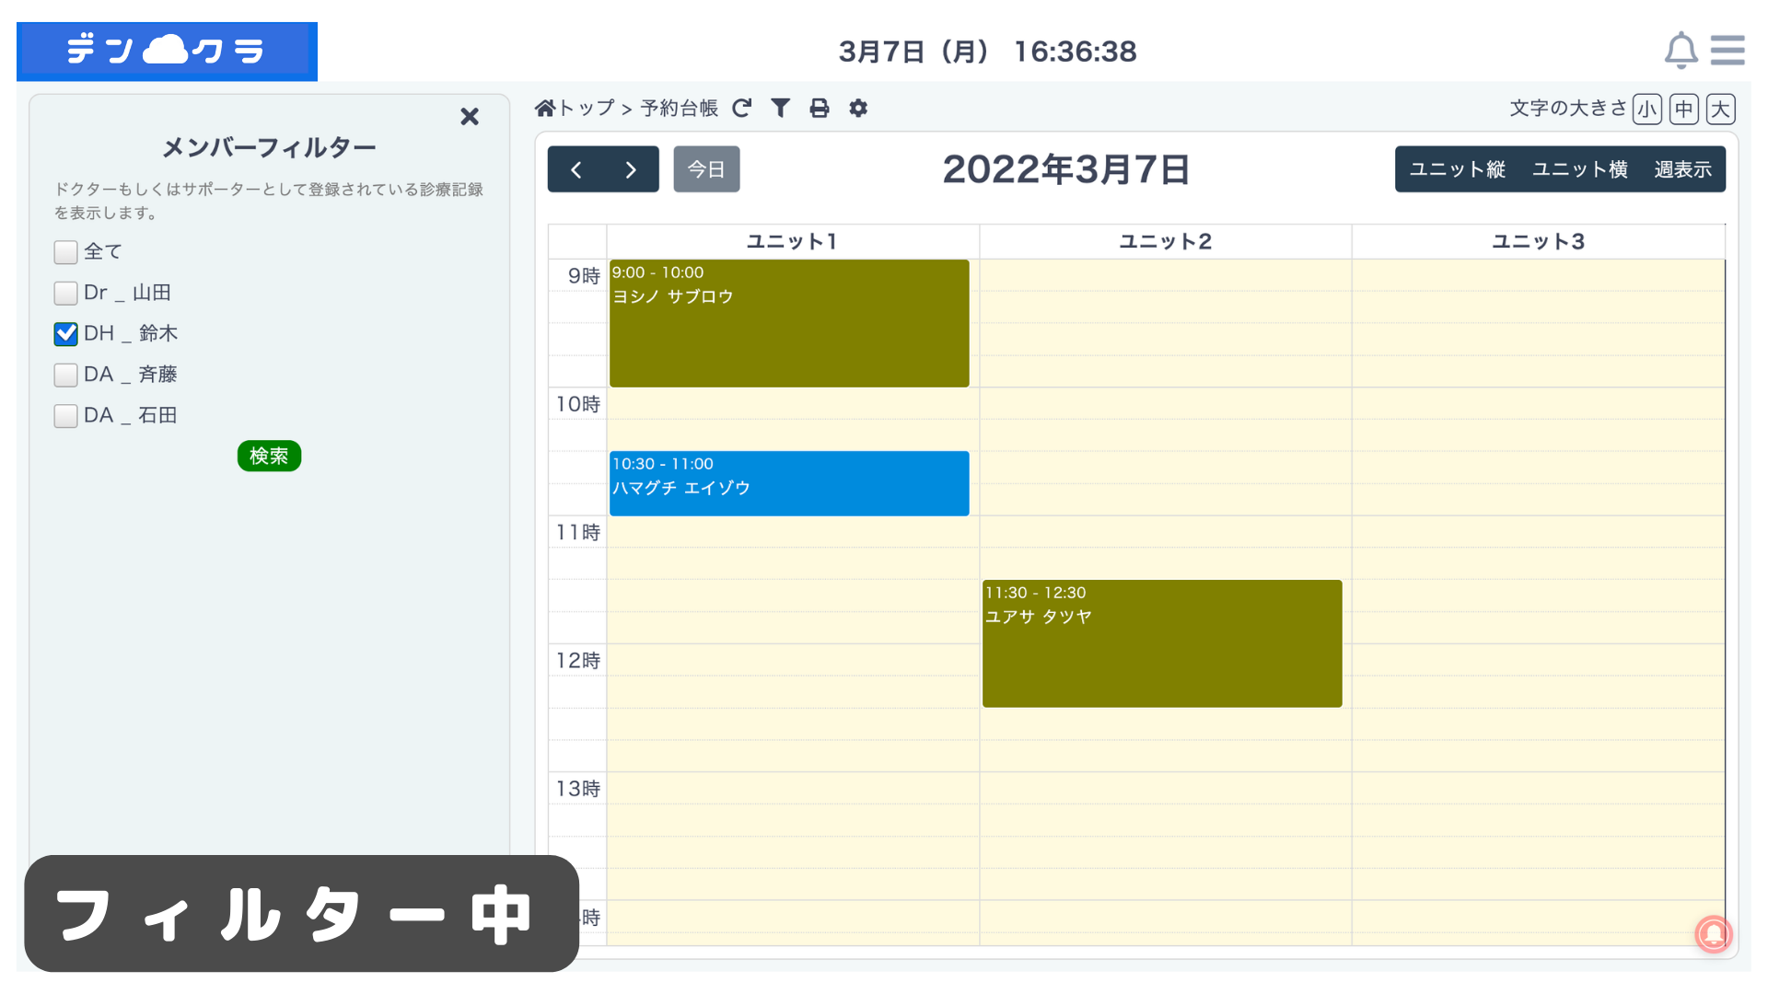Switch to ユニット縦 view
Viewport: 1768px width, 994px height.
(1457, 169)
